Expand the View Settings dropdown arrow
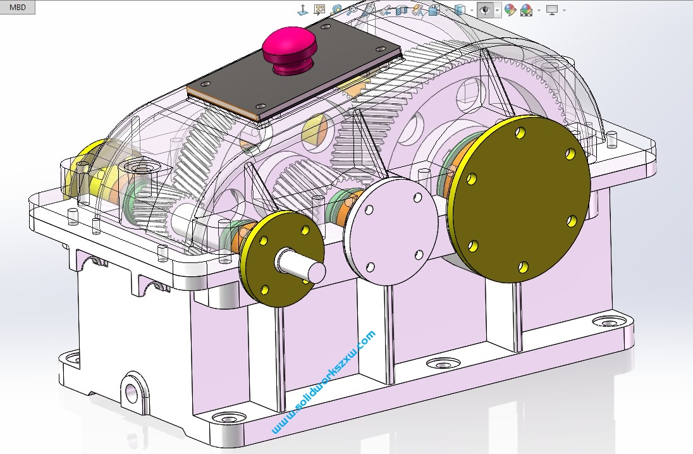 pos(564,10)
